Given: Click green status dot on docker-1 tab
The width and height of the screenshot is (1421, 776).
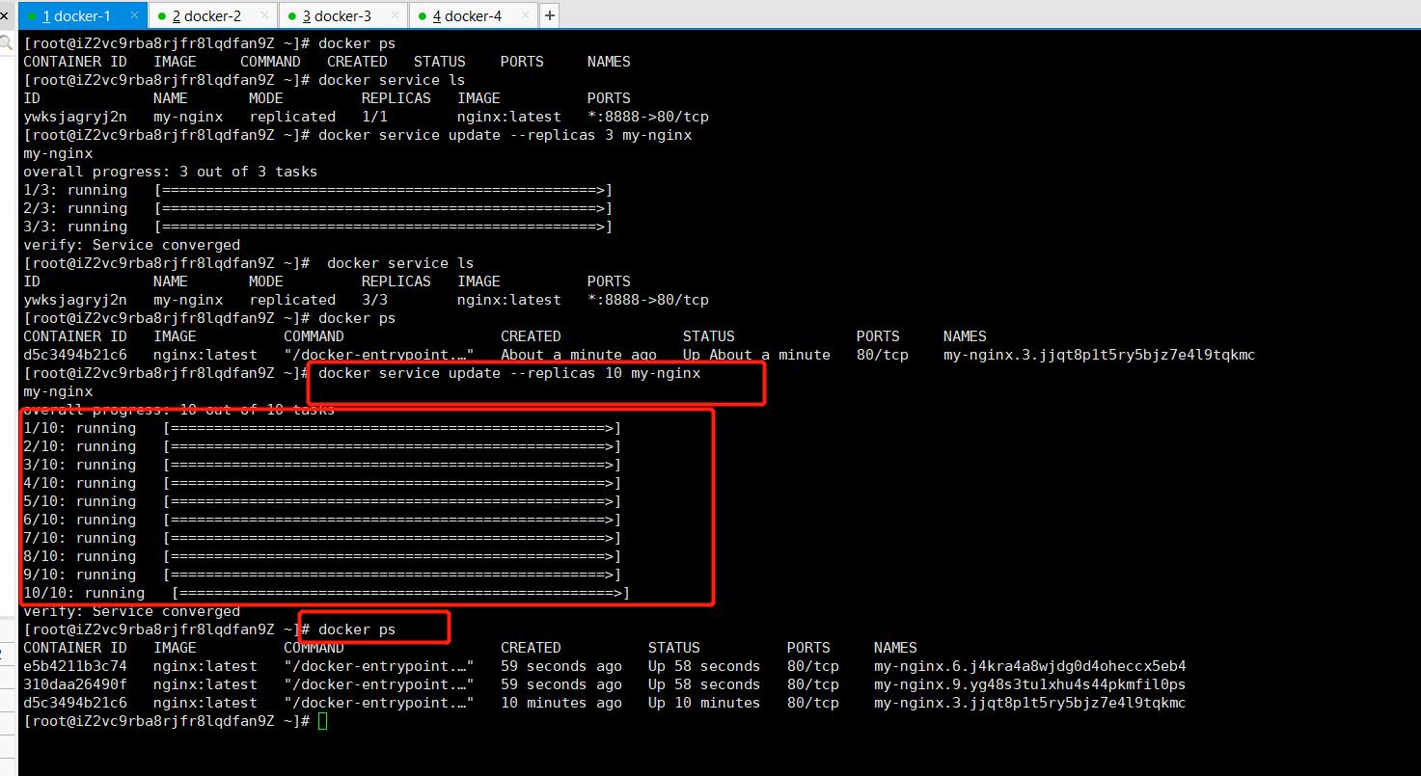Looking at the screenshot, I should coord(32,16).
